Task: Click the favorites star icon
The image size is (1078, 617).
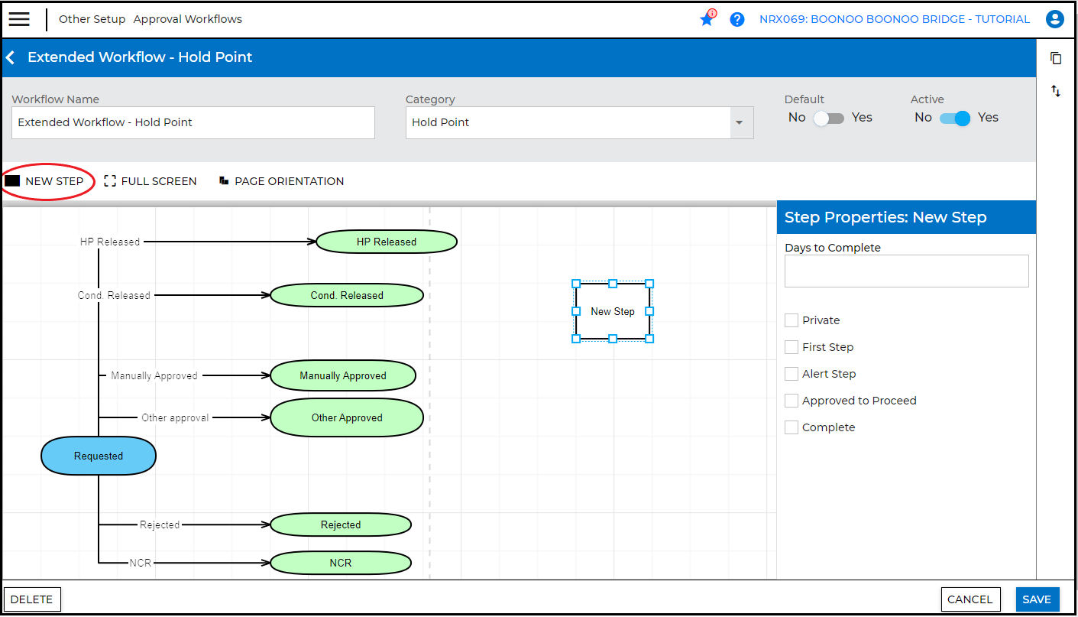Action: tap(707, 19)
